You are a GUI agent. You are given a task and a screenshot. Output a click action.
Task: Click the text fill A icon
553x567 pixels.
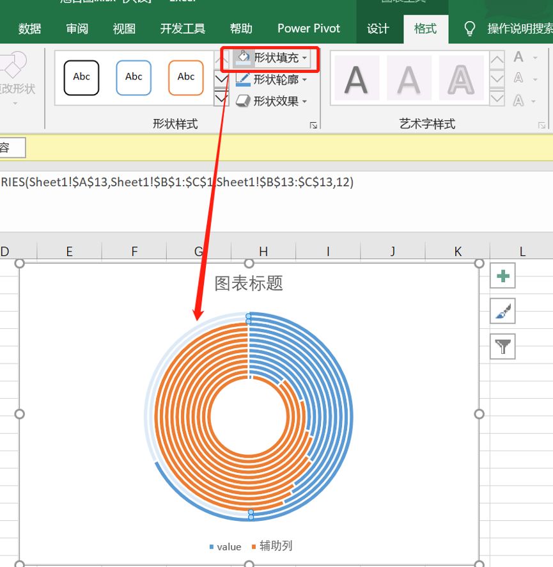(x=518, y=57)
